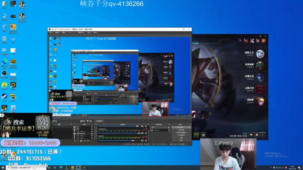This screenshot has width=303, height=170.
Task: Click Windows Start button
Action: click(3, 168)
